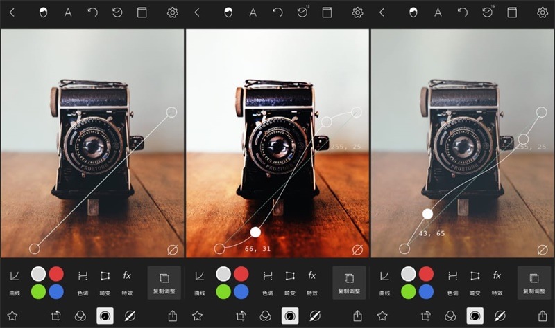Screen dimensions: 555x328
Task: Toggle the curve reset slashed circle in the middle panel
Action: [358, 248]
